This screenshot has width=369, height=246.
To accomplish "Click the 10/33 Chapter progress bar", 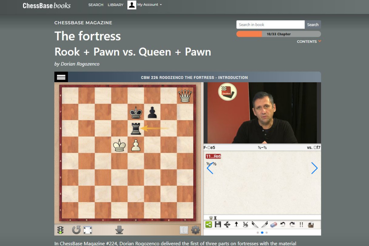I will click(279, 34).
